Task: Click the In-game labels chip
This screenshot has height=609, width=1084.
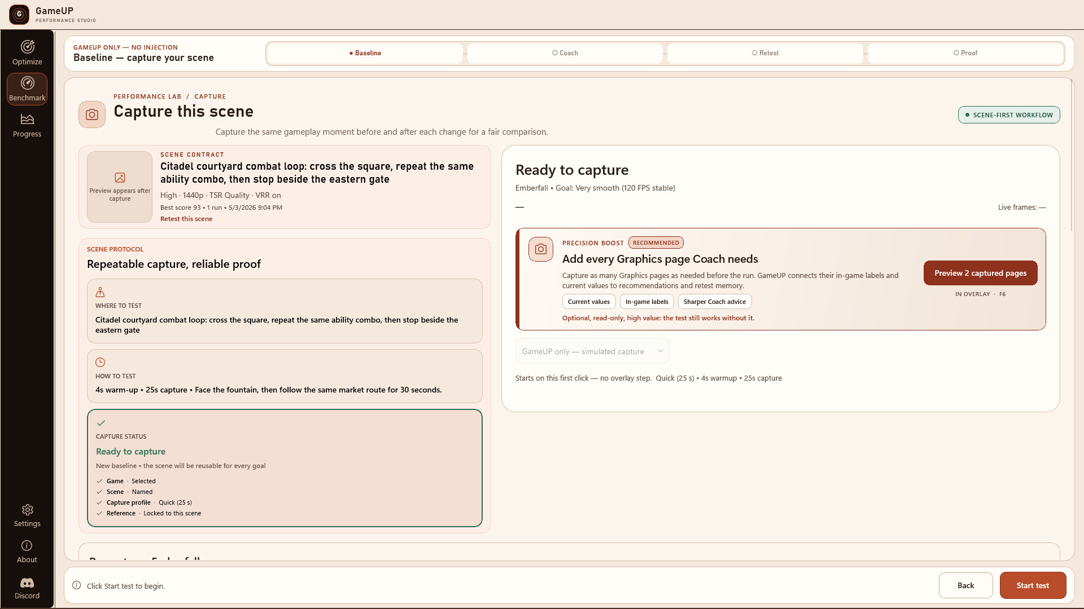Action: [647, 302]
